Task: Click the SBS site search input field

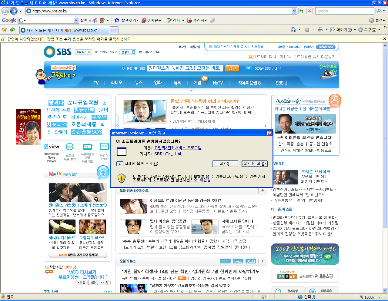Action: click(x=185, y=68)
